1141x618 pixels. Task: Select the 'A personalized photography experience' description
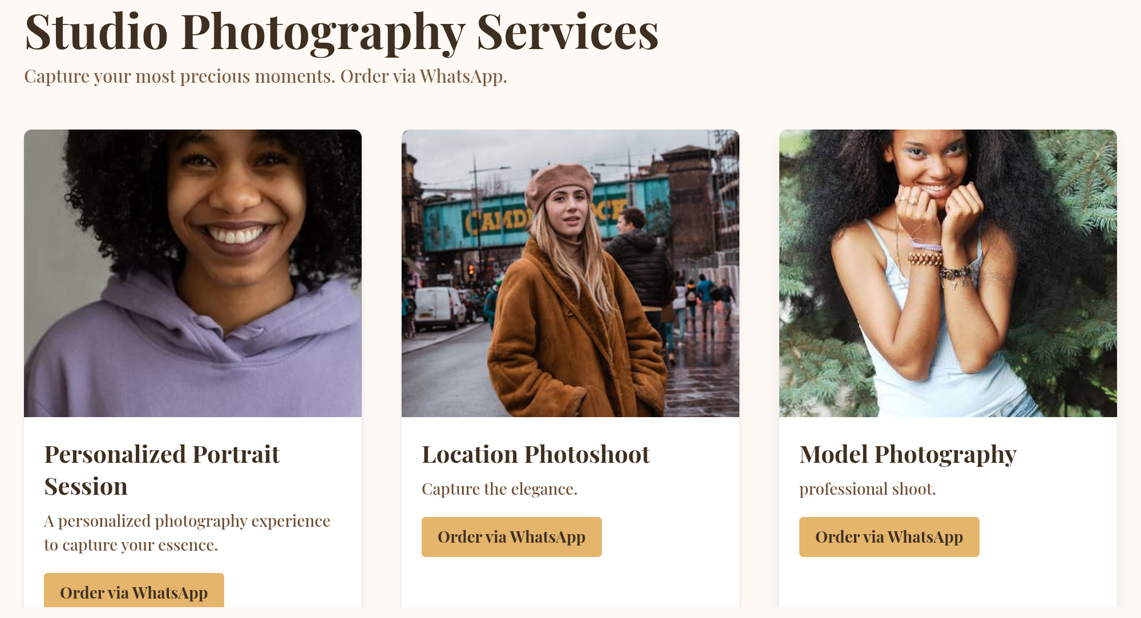pos(187,533)
